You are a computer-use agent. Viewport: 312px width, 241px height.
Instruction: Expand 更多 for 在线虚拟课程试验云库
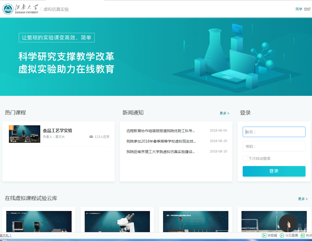point(303,199)
